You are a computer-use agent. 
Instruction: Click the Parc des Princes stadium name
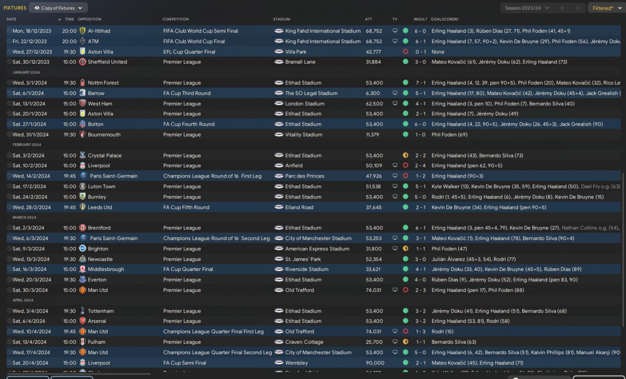point(305,176)
